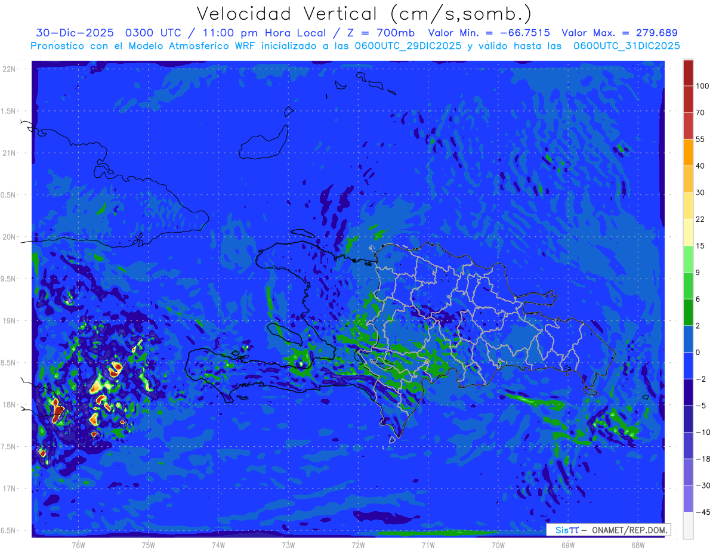
Task: Click the title "Velocidad Vertical (cm/s,somb.)"
Action: coord(364,14)
